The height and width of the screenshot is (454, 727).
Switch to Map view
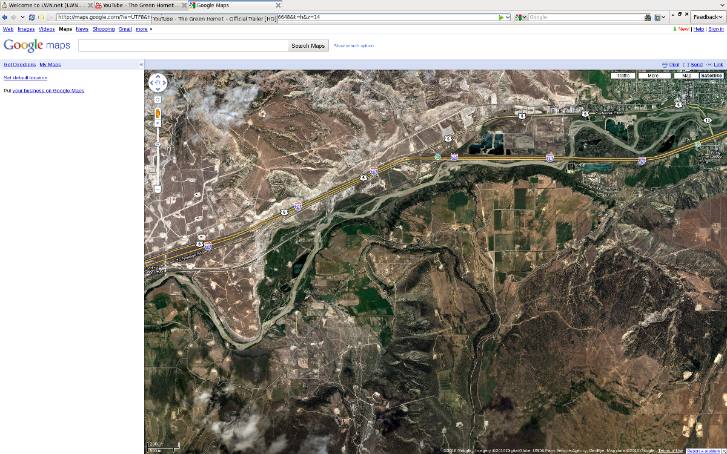coord(686,76)
